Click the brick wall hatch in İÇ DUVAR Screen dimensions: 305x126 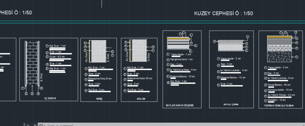32,62
